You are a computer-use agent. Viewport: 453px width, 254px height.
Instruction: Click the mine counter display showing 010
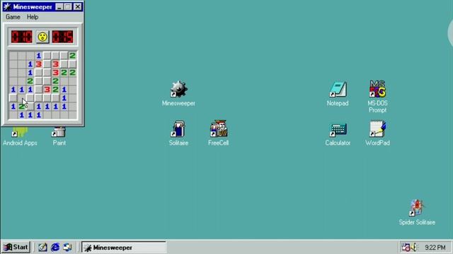(x=22, y=37)
